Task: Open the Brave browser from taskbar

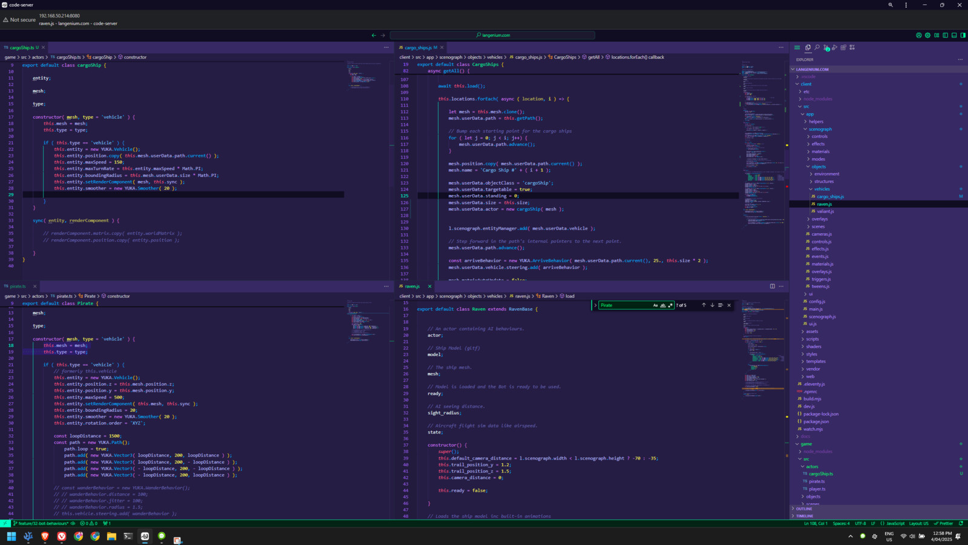Action: pyautogui.click(x=45, y=536)
